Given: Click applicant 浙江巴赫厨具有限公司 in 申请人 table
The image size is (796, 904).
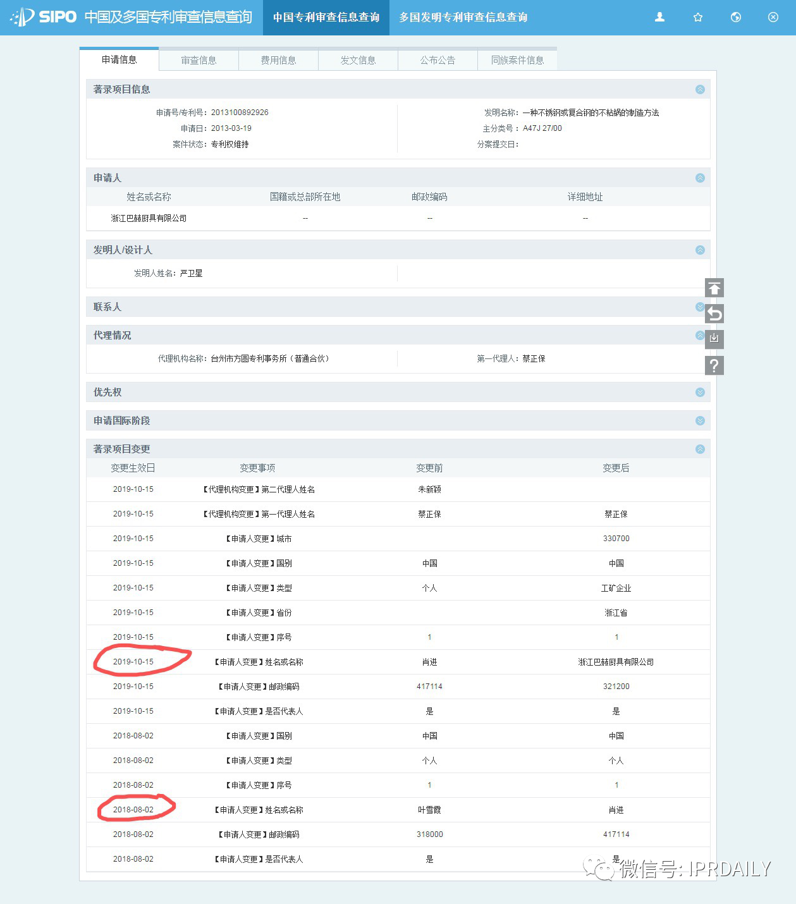Looking at the screenshot, I should 149,218.
